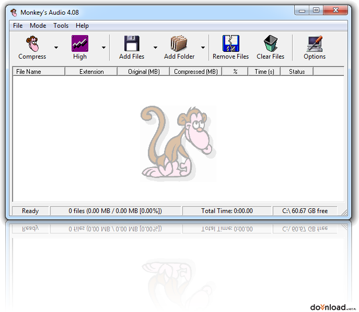Click the Add Files floppy disk icon
This screenshot has height=312, width=359.
132,43
